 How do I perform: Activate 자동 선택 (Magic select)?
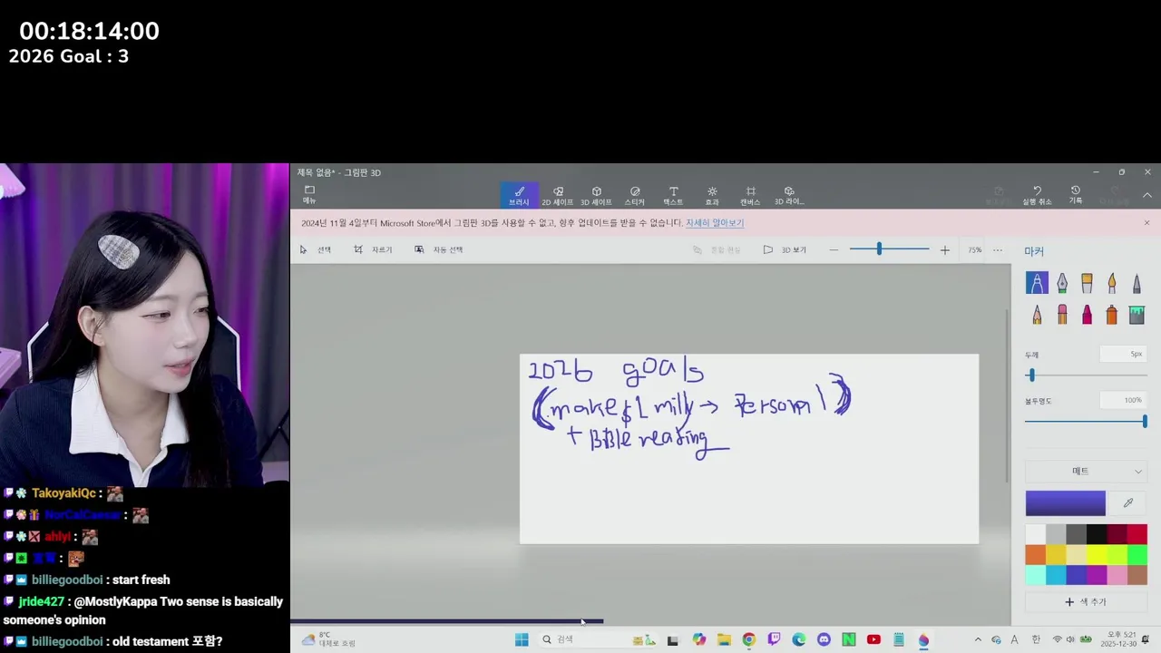point(439,249)
